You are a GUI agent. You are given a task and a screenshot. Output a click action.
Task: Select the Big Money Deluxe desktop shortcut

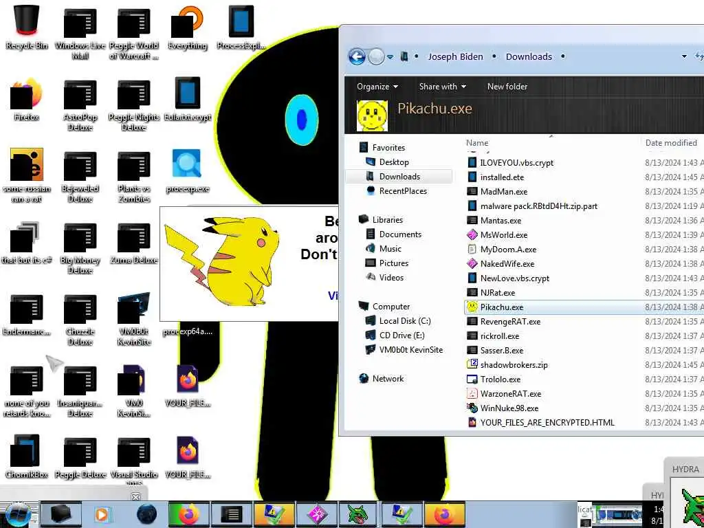click(80, 248)
